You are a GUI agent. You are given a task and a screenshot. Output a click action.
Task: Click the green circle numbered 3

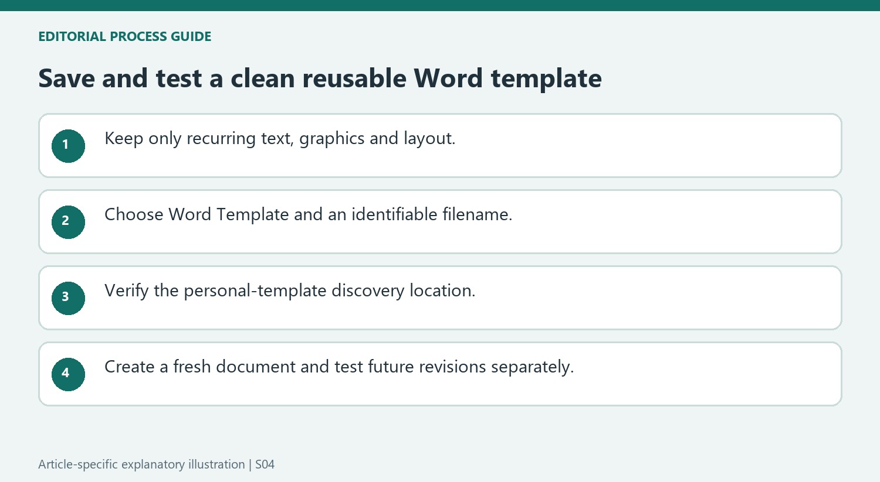point(68,298)
